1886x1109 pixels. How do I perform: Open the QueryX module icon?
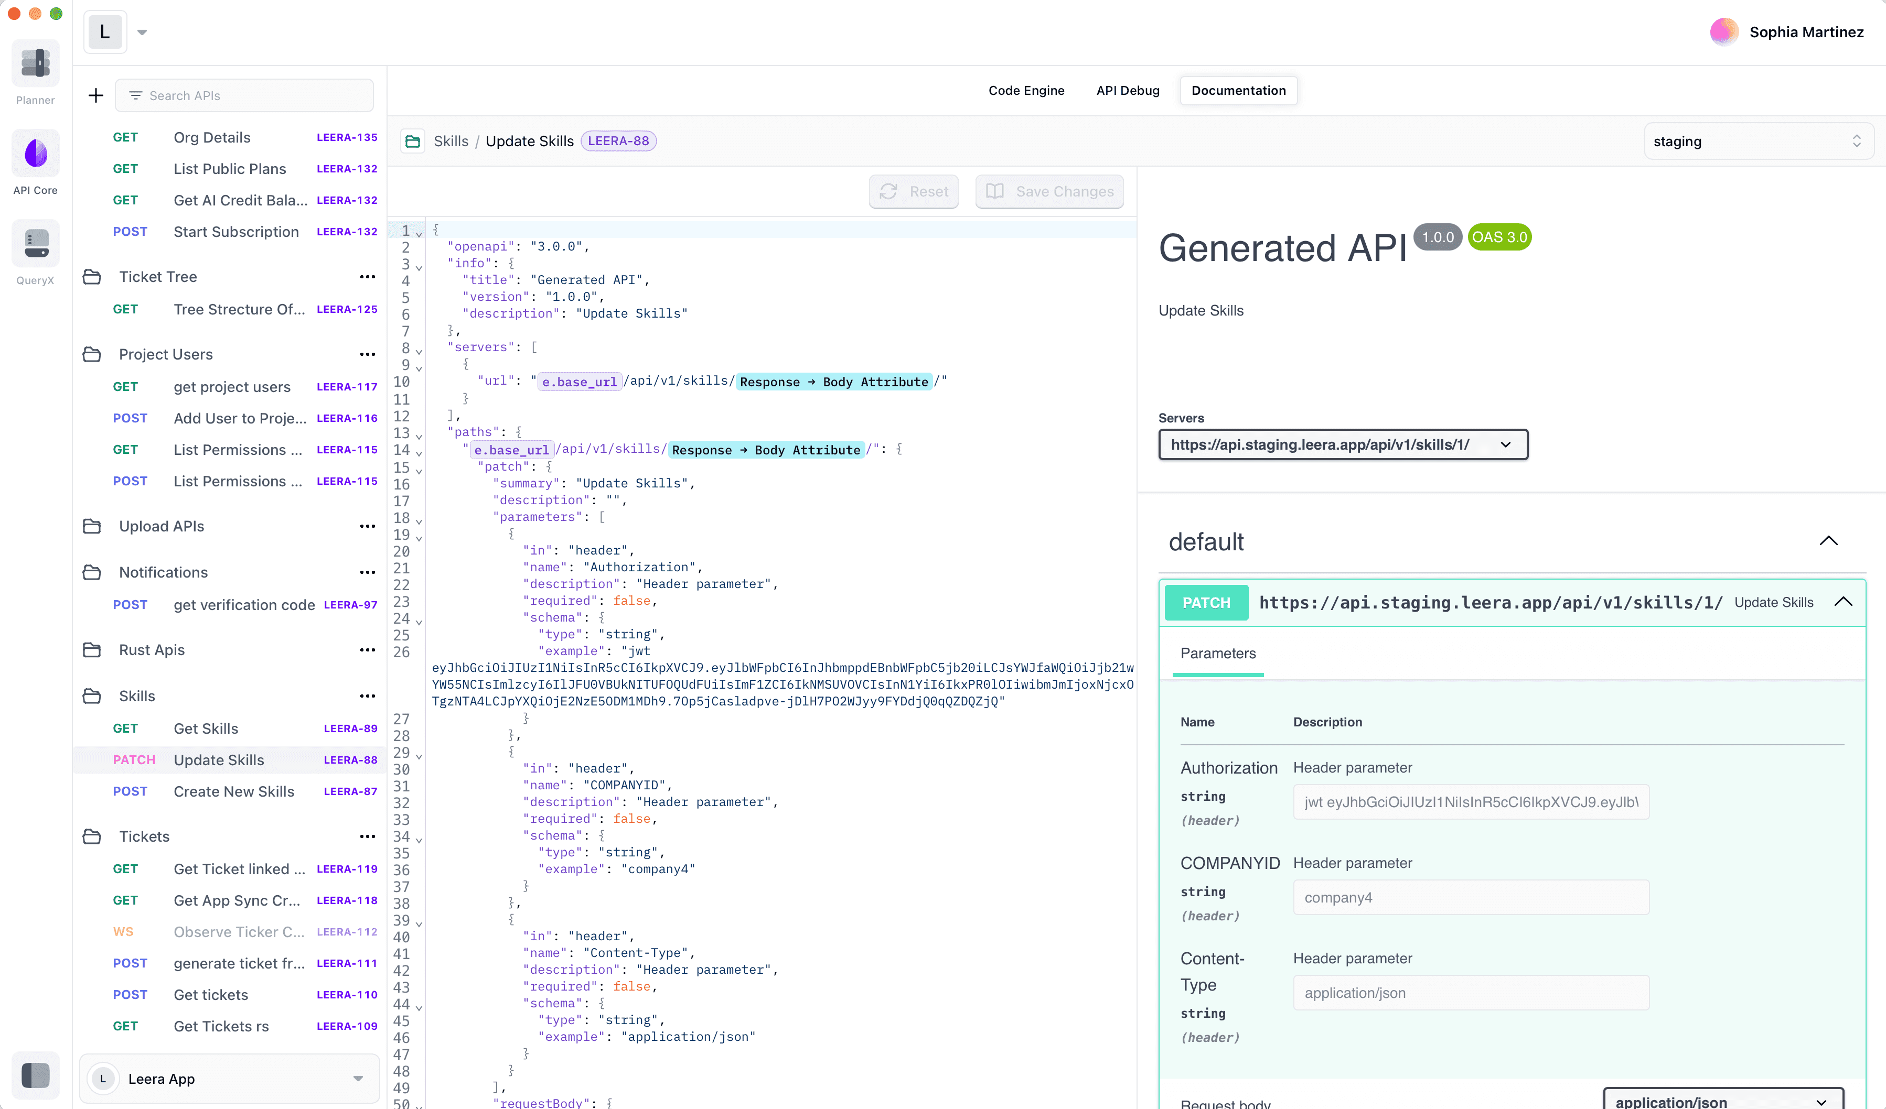[x=35, y=243]
